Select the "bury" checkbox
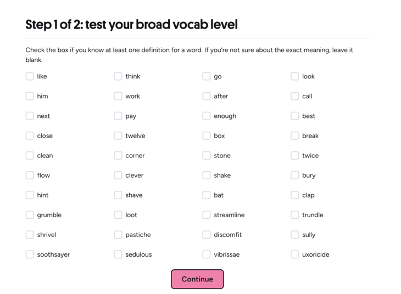The image size is (401, 294). coord(295,175)
